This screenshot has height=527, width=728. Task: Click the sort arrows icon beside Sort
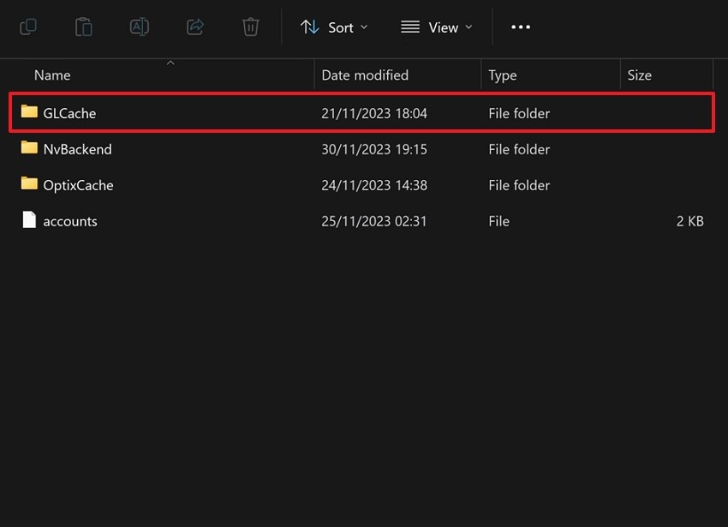309,27
